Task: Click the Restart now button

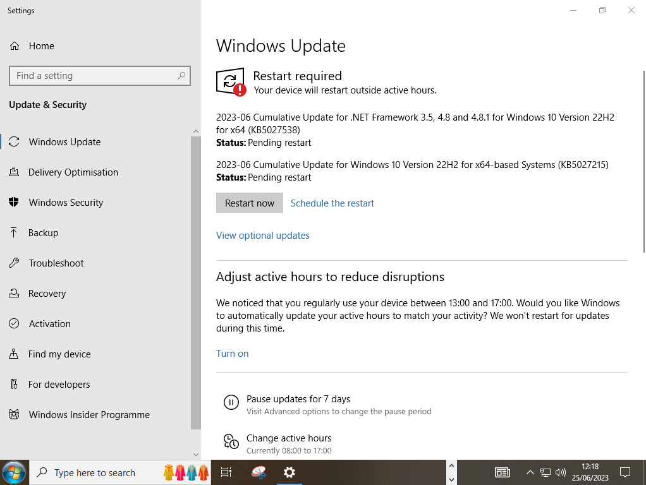Action: 249,203
